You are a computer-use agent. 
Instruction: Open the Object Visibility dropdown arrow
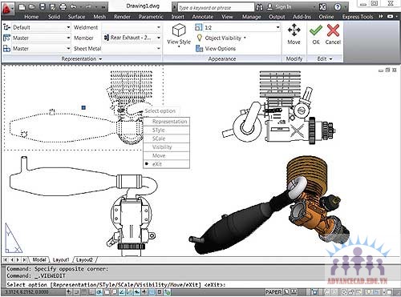pos(245,38)
